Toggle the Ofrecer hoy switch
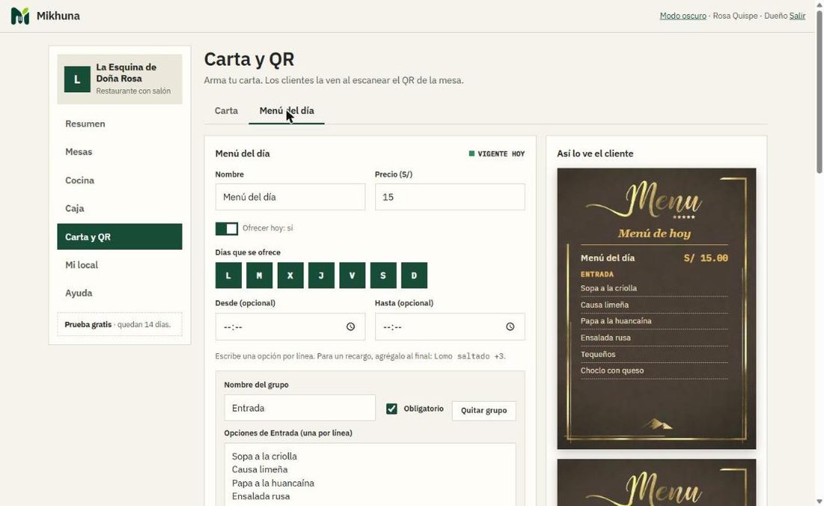This screenshot has width=824, height=506. pyautogui.click(x=226, y=229)
